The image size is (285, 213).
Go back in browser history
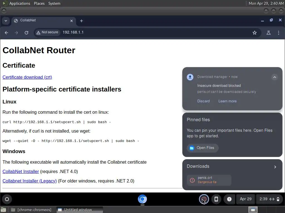click(x=7, y=33)
